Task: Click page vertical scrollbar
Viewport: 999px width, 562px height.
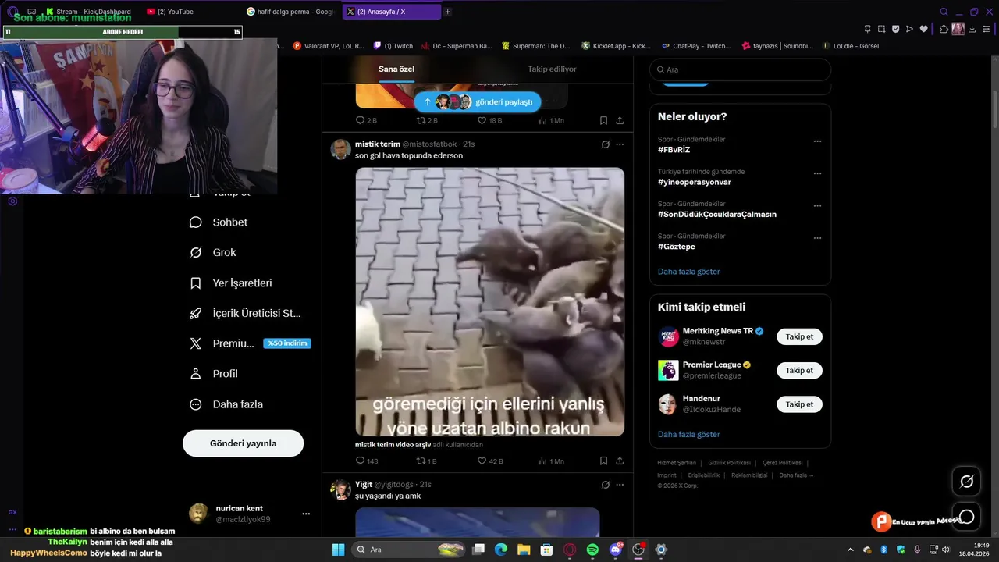Action: coord(994,92)
